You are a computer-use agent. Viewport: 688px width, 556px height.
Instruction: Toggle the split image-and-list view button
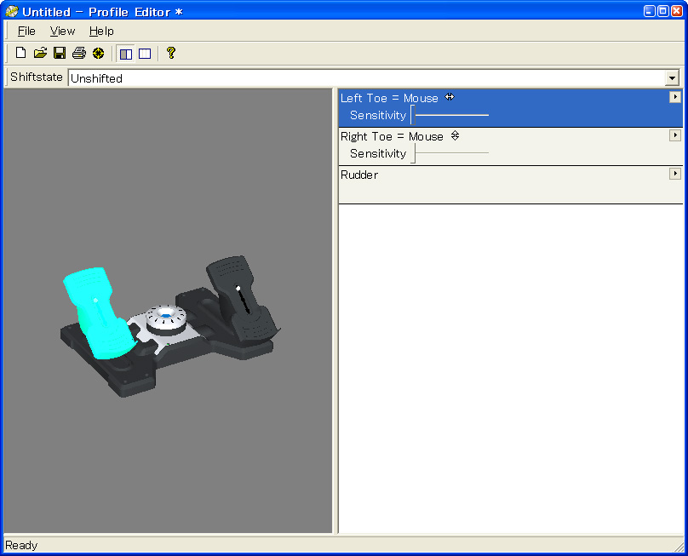point(126,54)
